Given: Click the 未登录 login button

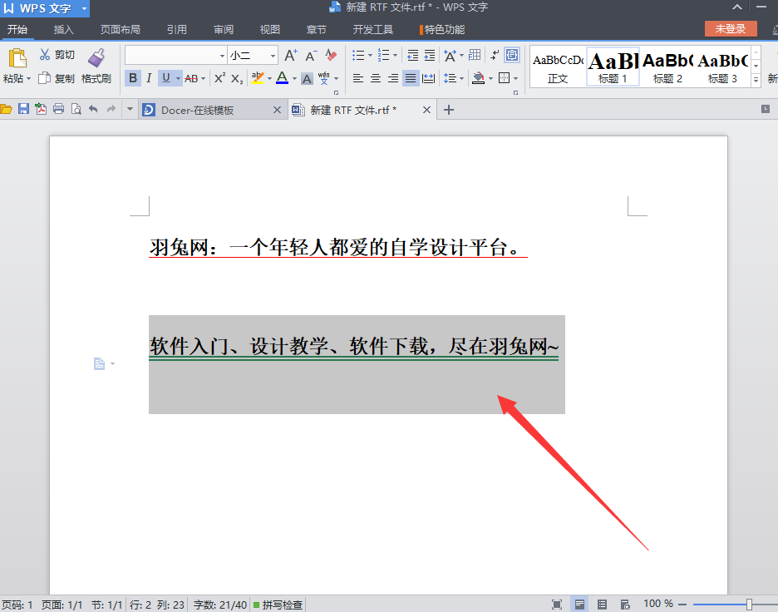Looking at the screenshot, I should pyautogui.click(x=731, y=29).
